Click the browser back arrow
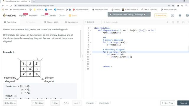The image size is (189, 106). (x=3, y=6)
